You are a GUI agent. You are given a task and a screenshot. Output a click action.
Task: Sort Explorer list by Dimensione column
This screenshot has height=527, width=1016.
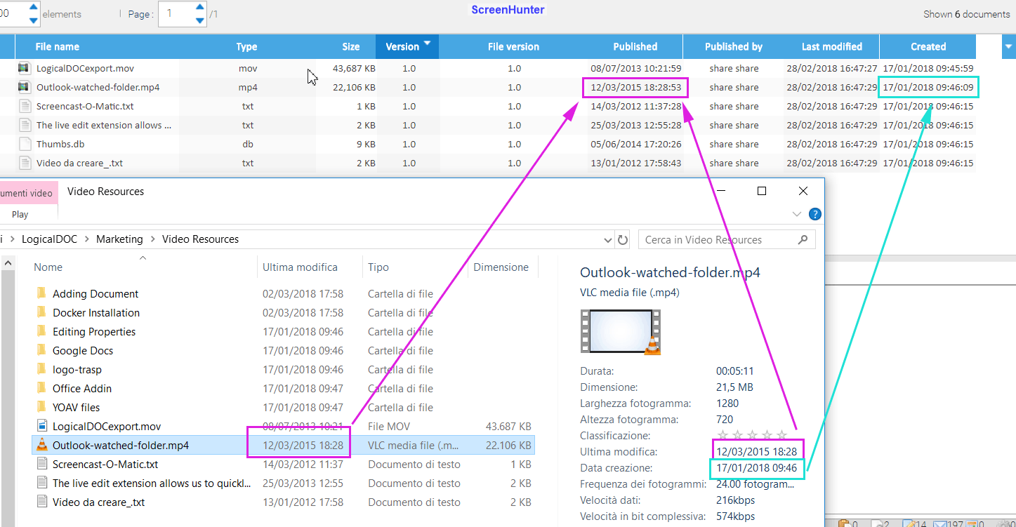[x=501, y=267]
